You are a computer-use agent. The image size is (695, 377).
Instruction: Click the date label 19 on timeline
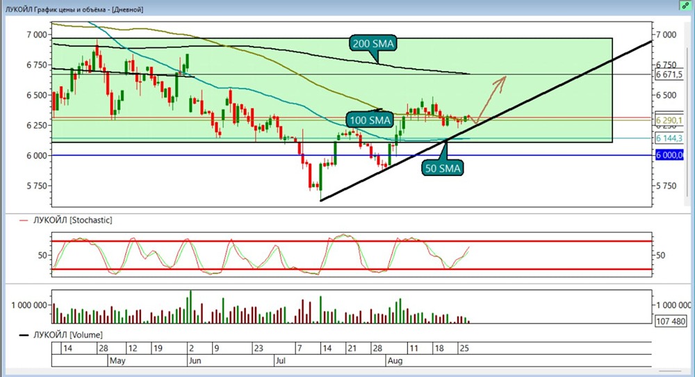158,348
